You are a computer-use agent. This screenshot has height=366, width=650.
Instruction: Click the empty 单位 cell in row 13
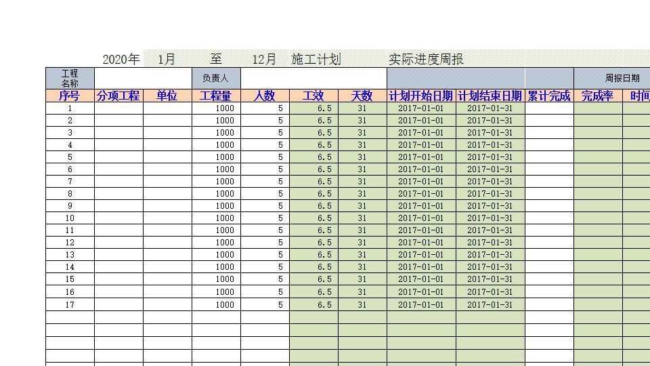pyautogui.click(x=167, y=254)
